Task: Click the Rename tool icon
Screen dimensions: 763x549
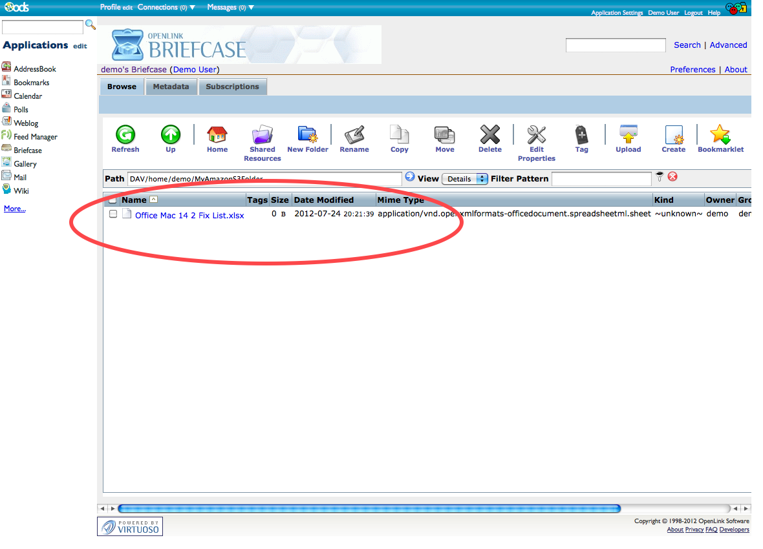Action: point(354,135)
